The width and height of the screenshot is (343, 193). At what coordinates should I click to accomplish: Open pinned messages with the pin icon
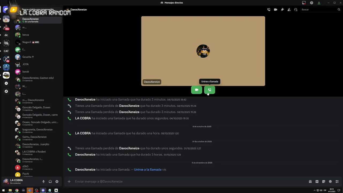(282, 10)
